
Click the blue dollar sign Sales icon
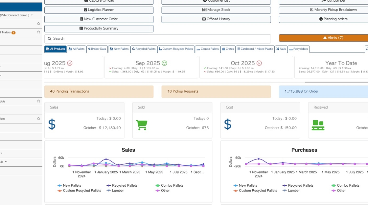click(x=52, y=124)
